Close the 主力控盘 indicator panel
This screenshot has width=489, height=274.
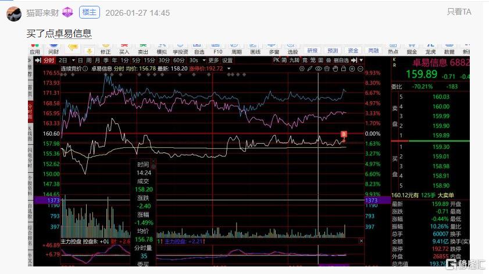click(x=361, y=241)
